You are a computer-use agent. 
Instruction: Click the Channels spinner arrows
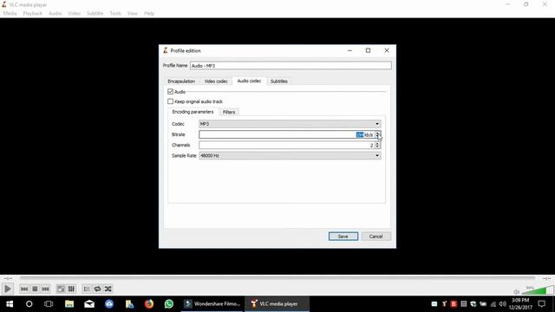378,145
